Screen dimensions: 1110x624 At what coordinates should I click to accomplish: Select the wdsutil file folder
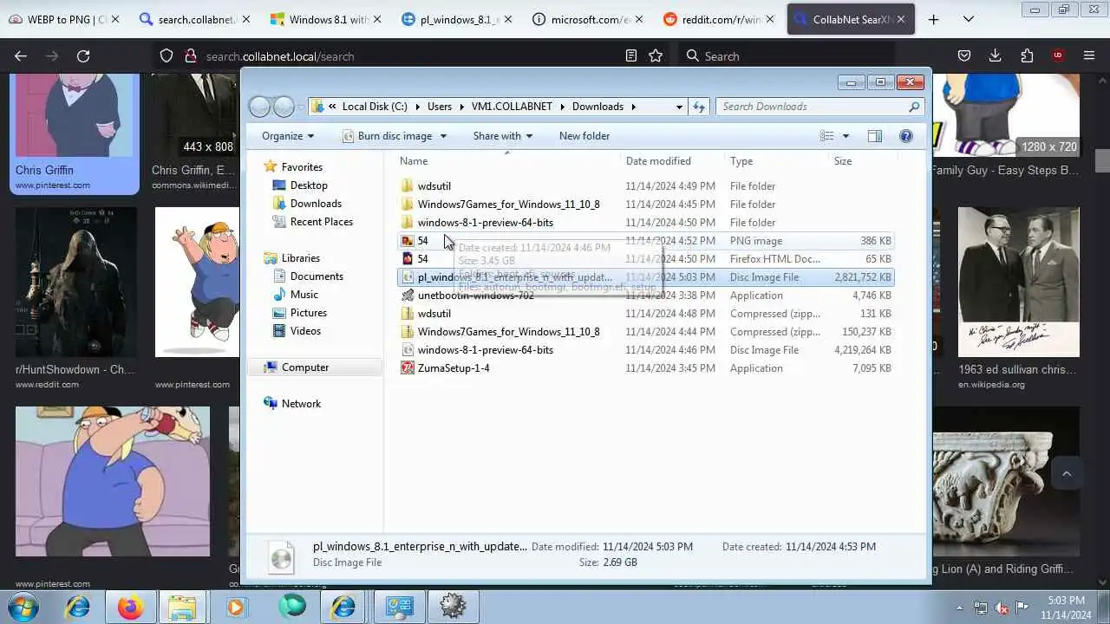click(646, 186)
